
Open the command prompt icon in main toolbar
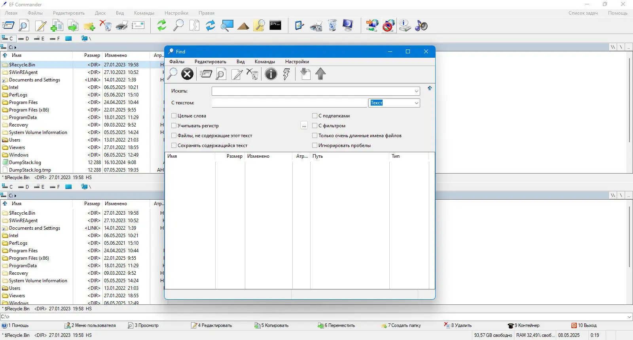pos(275,26)
